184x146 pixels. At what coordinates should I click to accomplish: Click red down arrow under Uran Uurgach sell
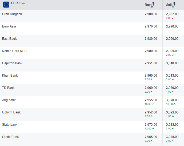[173, 18]
